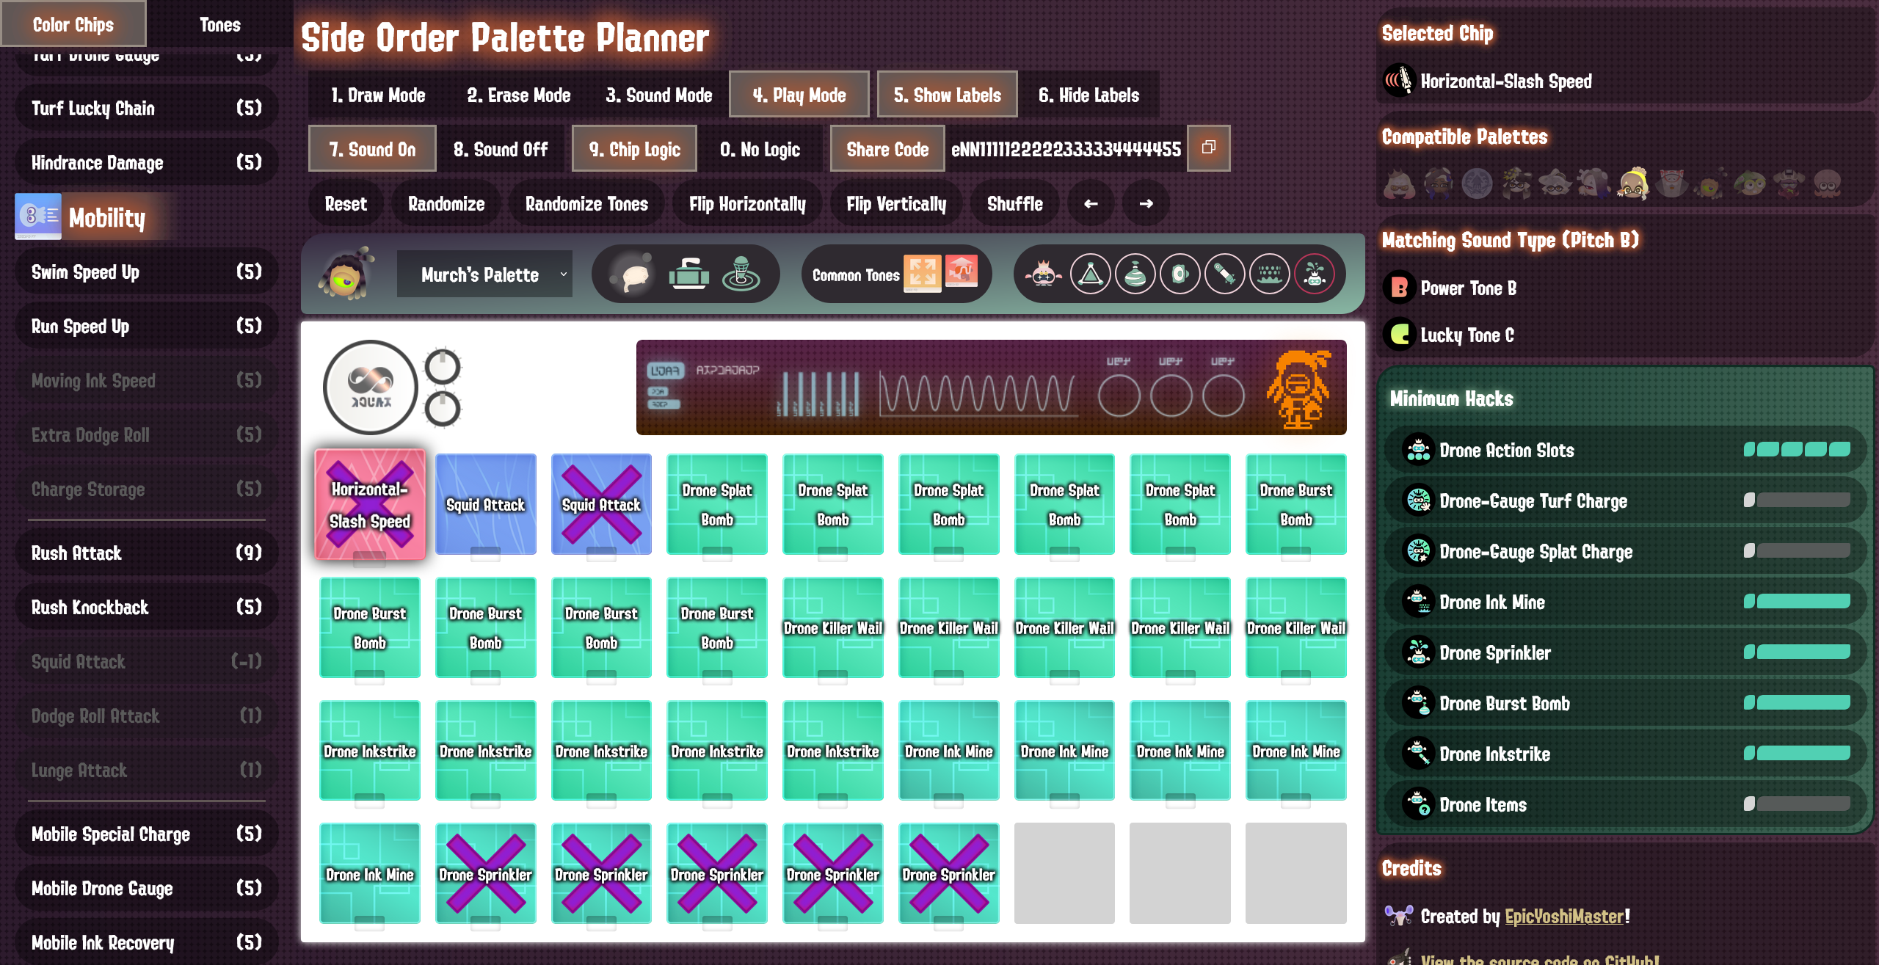The height and width of the screenshot is (965, 1879).
Task: Choose Big Man's icon in Compatible Palettes
Action: point(1671,183)
